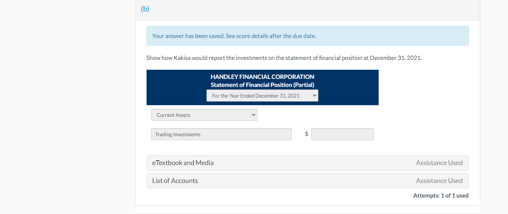Open the List of Accounts panel
The width and height of the screenshot is (508, 214).
(x=175, y=180)
